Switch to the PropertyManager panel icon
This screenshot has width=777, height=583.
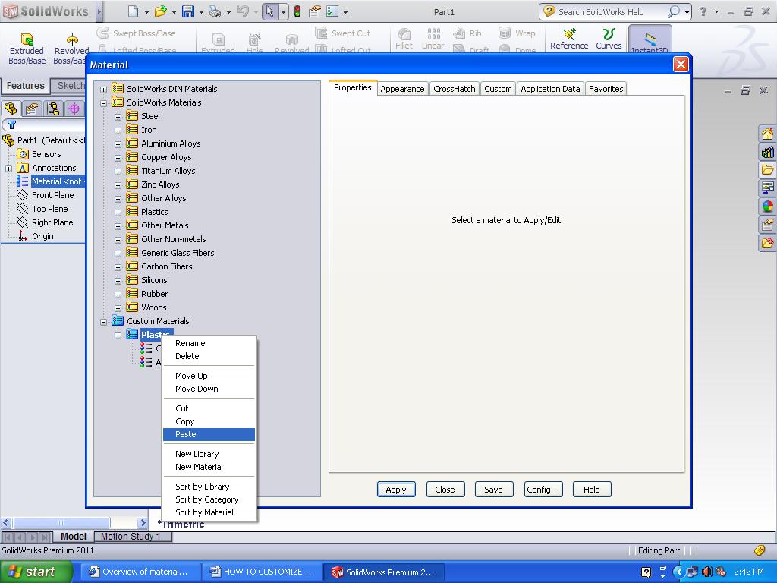pyautogui.click(x=30, y=109)
